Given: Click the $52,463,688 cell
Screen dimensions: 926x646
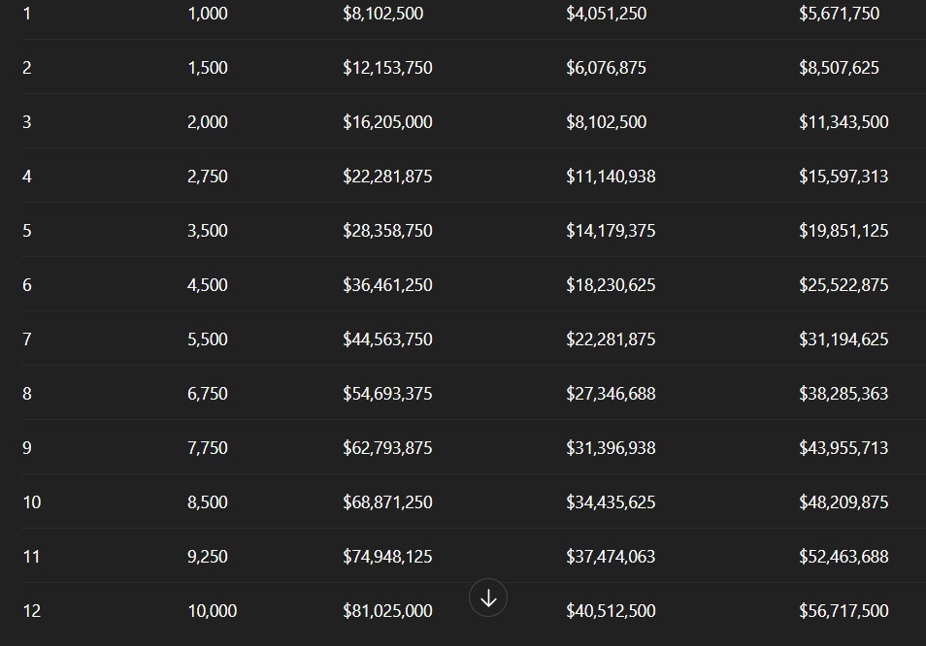Looking at the screenshot, I should [x=843, y=557].
